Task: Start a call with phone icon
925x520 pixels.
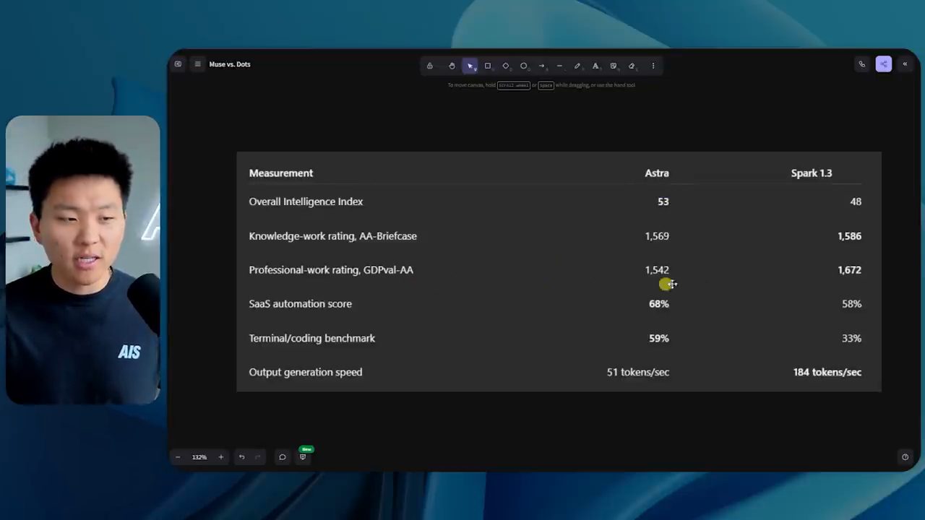Action: pyautogui.click(x=862, y=64)
